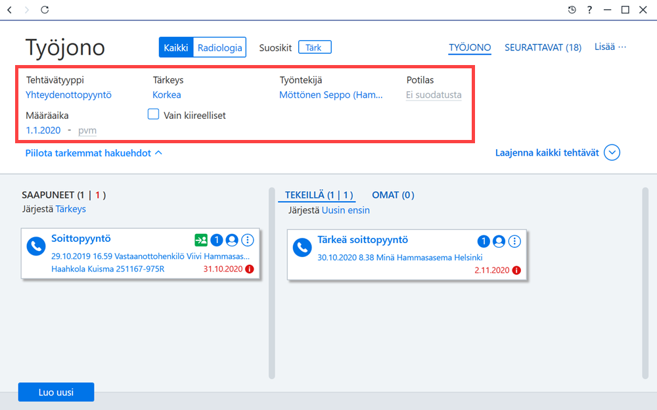
Task: Select the OMAT (0) tab
Action: tap(393, 195)
